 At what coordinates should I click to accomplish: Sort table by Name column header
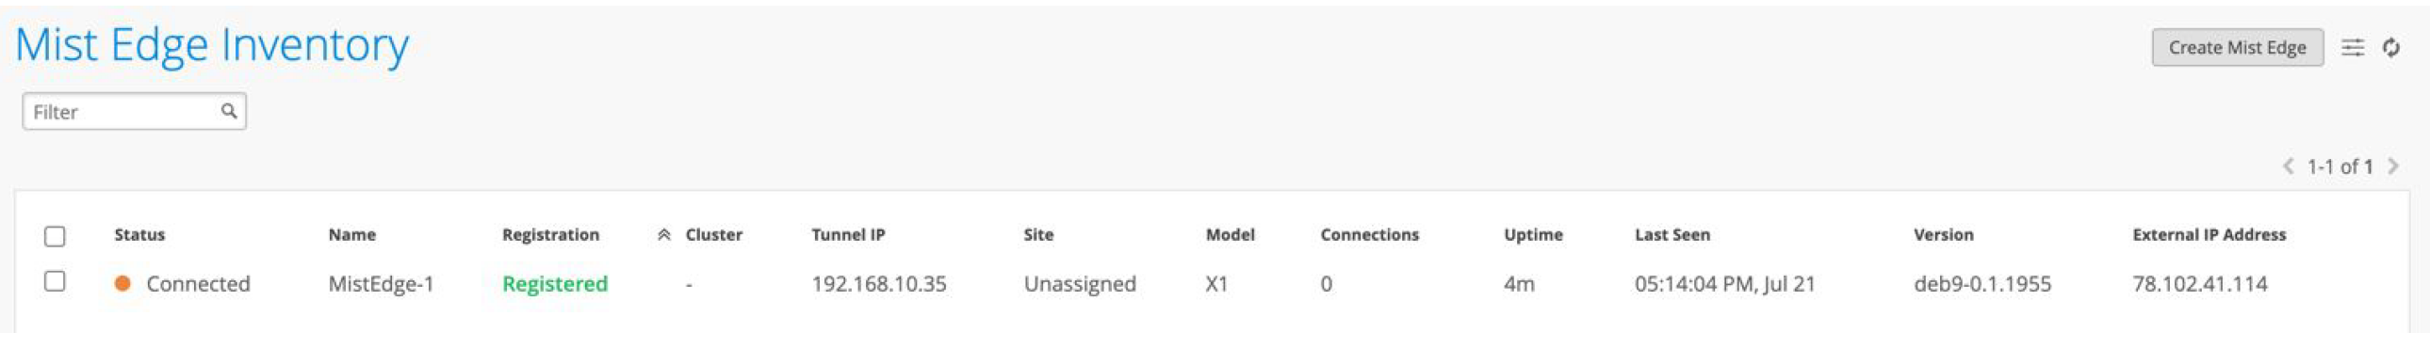(x=351, y=234)
